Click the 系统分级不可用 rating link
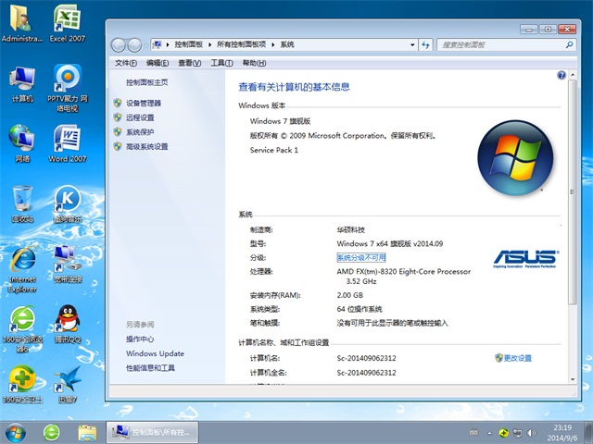This screenshot has height=444, width=593. [x=361, y=257]
